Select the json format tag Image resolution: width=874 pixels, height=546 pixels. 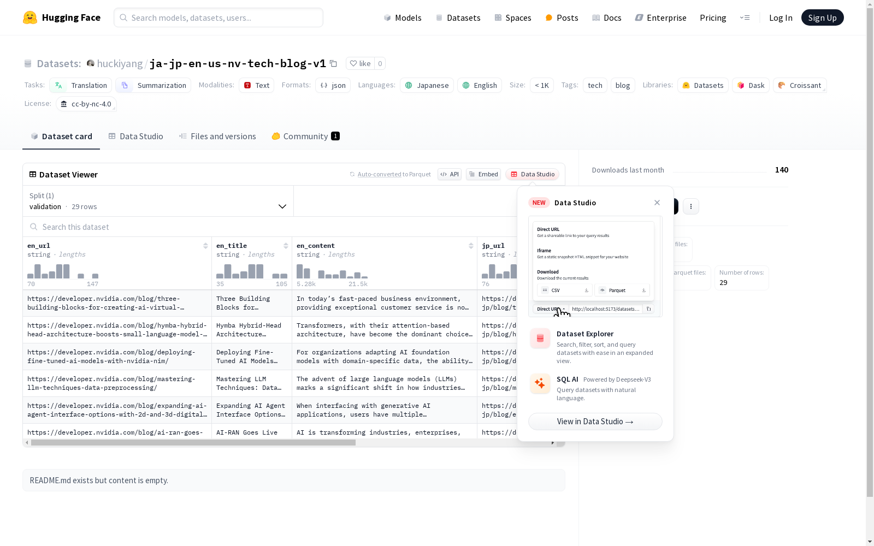(x=333, y=85)
